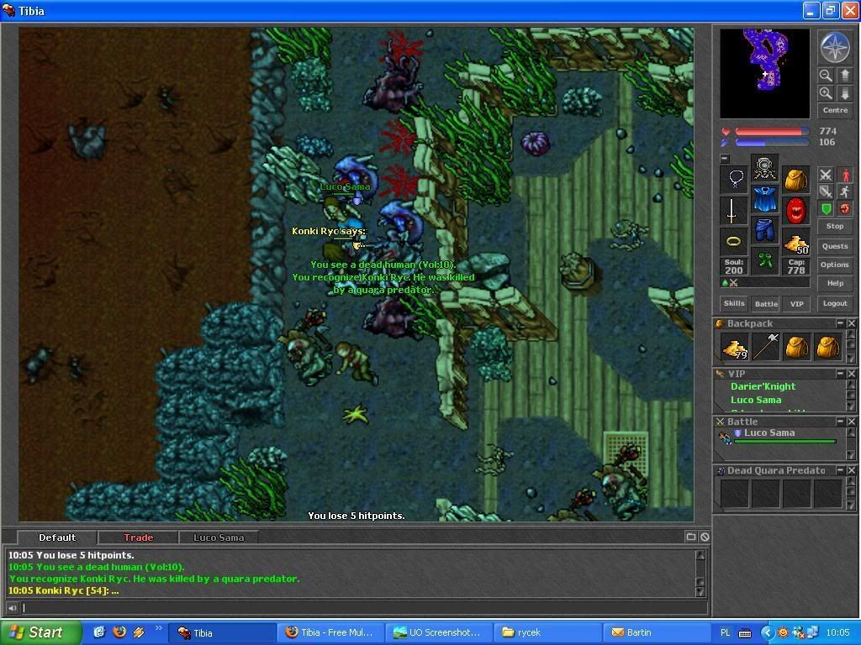Open the Options dialog
The width and height of the screenshot is (861, 645).
click(x=835, y=265)
